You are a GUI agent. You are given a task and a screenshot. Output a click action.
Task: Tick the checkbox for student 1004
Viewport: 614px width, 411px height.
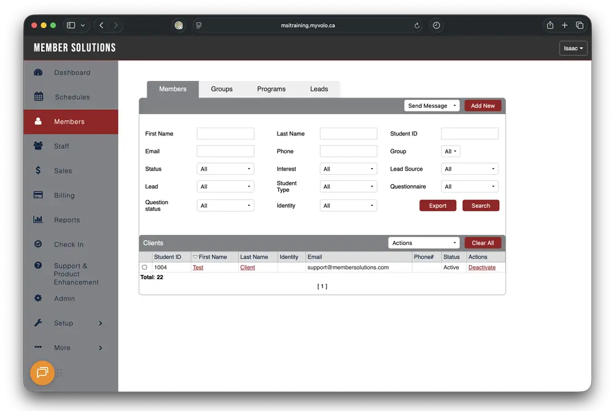(145, 267)
